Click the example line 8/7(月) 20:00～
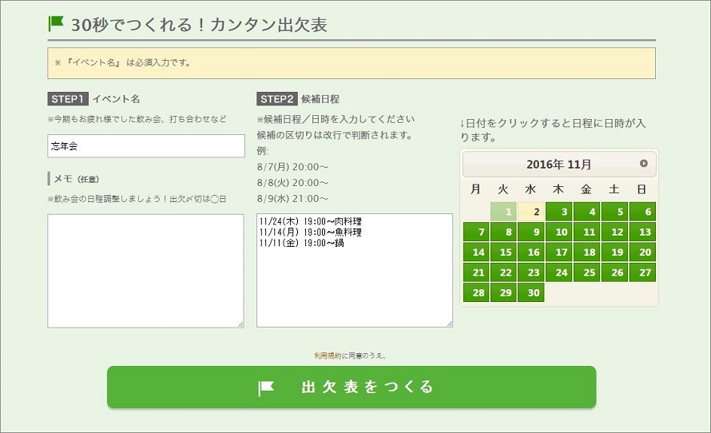This screenshot has height=433, width=711. [292, 167]
